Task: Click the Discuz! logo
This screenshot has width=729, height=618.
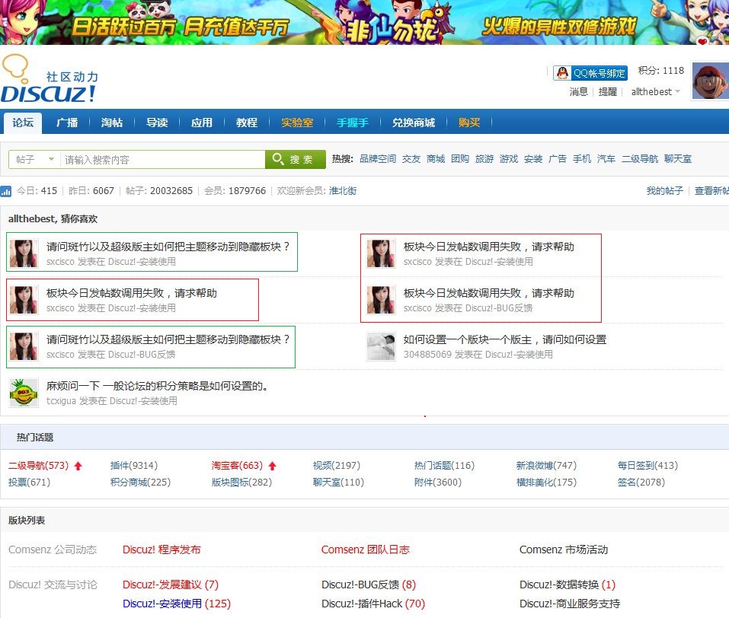Action: click(x=50, y=79)
